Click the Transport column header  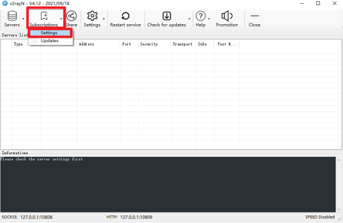(183, 44)
